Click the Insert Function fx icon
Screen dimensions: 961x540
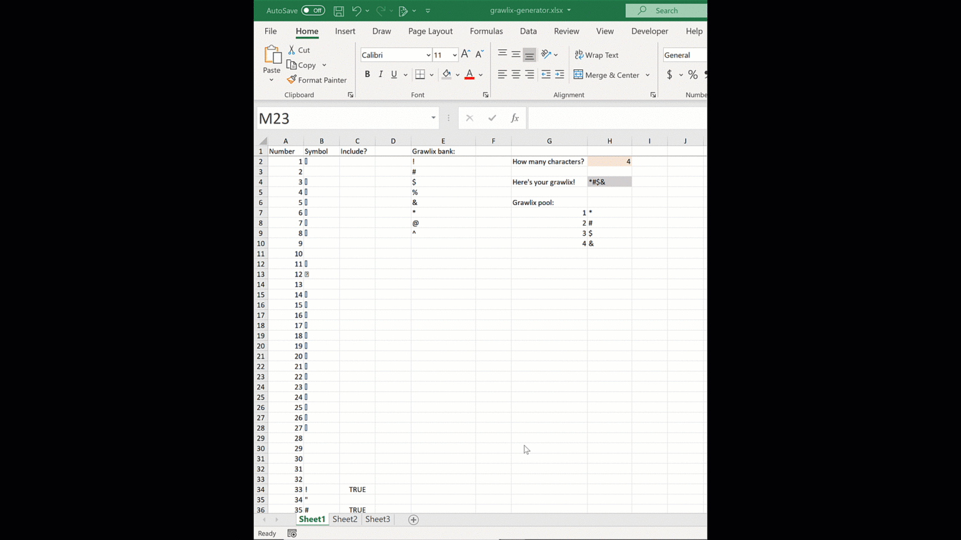tap(514, 118)
